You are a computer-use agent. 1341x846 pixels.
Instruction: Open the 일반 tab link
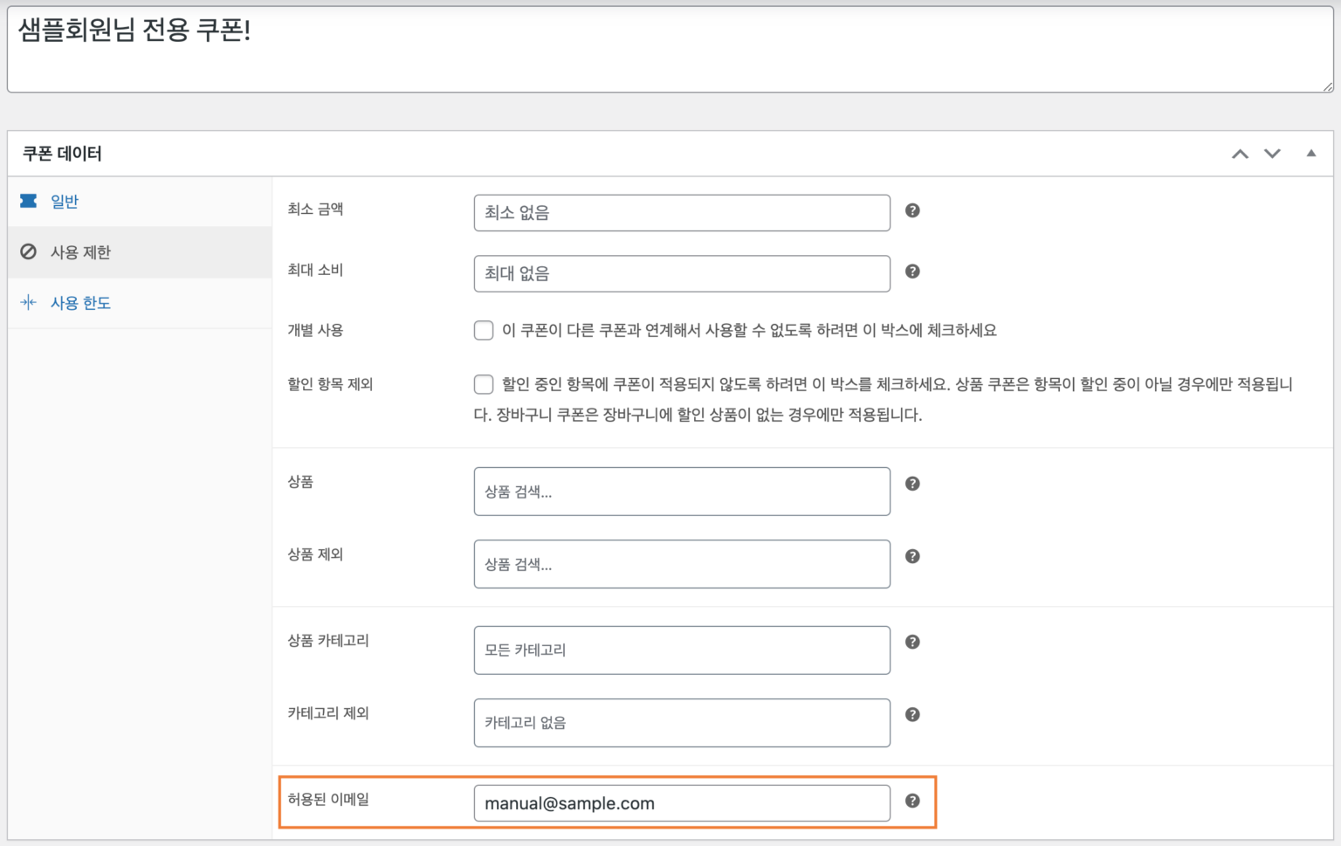[65, 202]
